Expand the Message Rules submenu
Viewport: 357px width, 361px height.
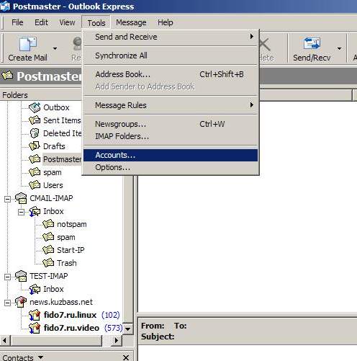(251, 105)
